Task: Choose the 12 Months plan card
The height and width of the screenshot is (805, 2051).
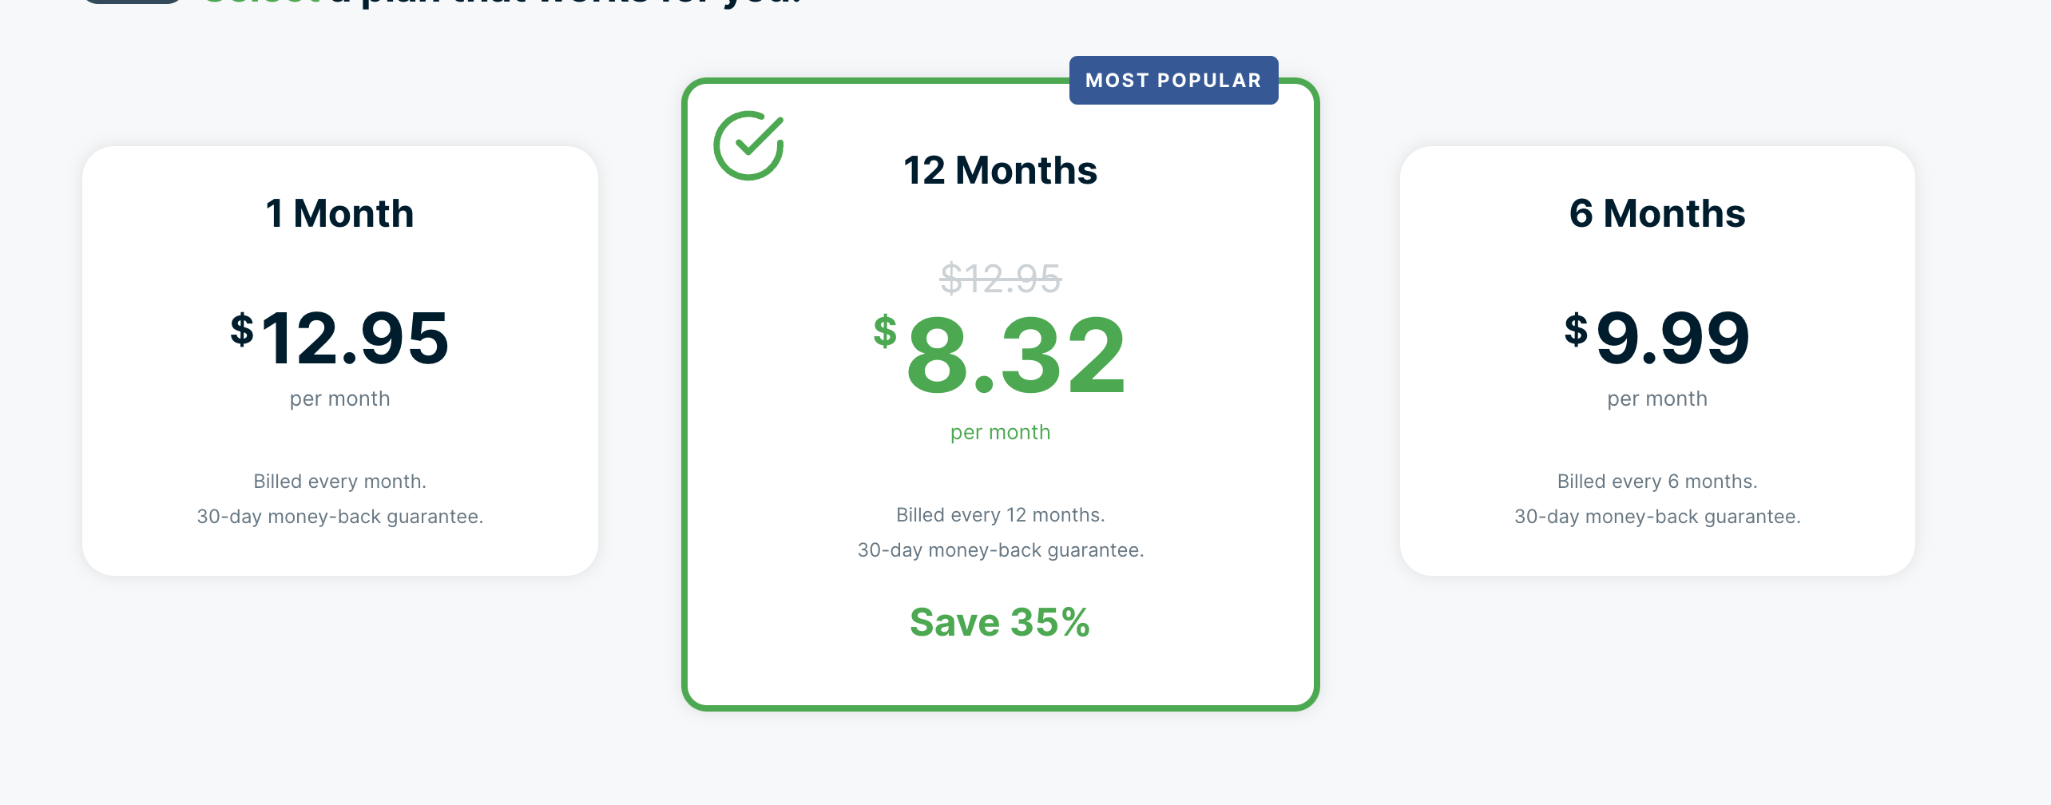Action: point(1001,395)
